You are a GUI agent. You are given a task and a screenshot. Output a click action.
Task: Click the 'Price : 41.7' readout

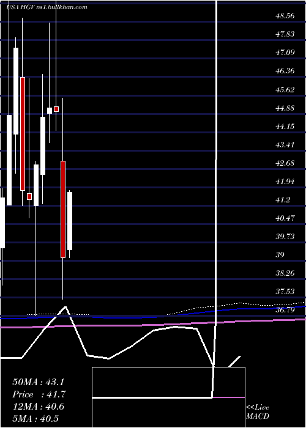click(39, 394)
